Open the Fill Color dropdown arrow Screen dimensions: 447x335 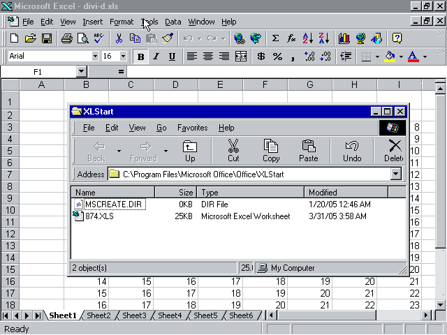coord(401,57)
